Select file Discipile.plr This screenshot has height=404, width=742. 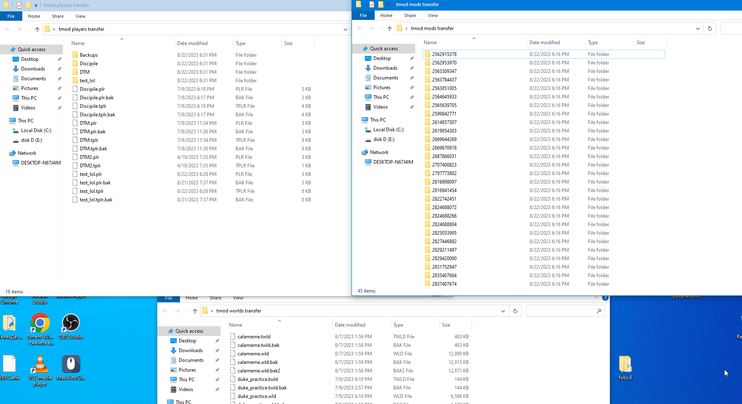point(192,89)
